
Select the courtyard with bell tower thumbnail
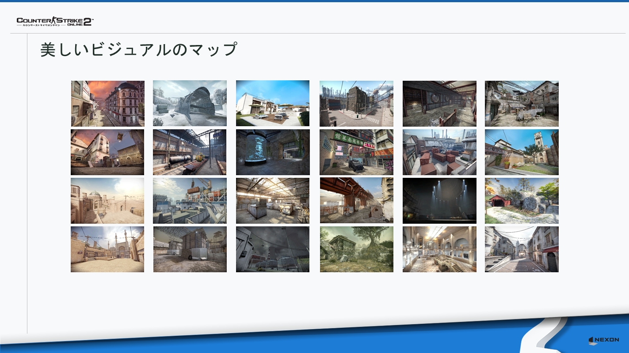tap(522, 152)
